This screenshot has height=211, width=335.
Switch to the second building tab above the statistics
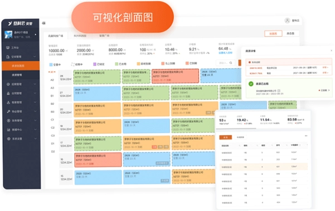(80, 36)
